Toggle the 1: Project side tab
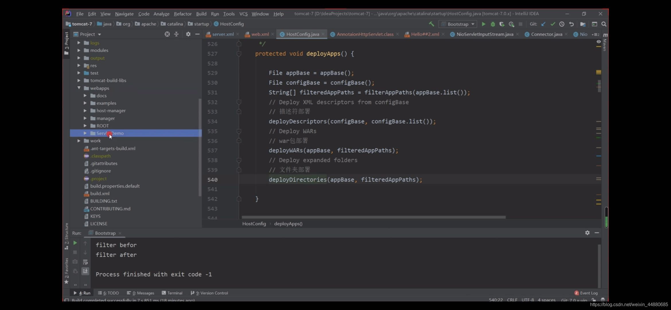Image resolution: width=671 pixels, height=310 pixels. [66, 43]
